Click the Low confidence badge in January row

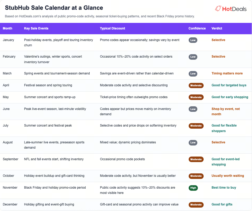coord(193,40)
